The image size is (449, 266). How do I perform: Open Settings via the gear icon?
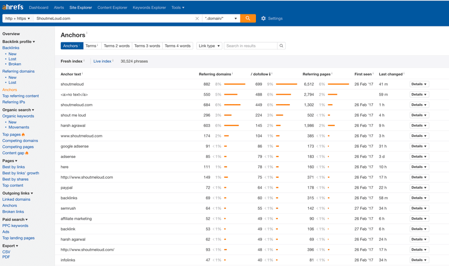(x=263, y=18)
